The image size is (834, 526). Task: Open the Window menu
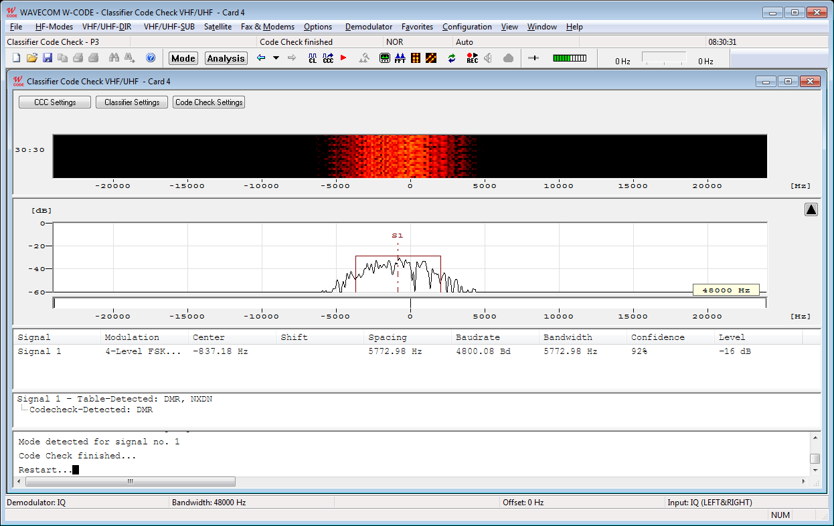(542, 27)
